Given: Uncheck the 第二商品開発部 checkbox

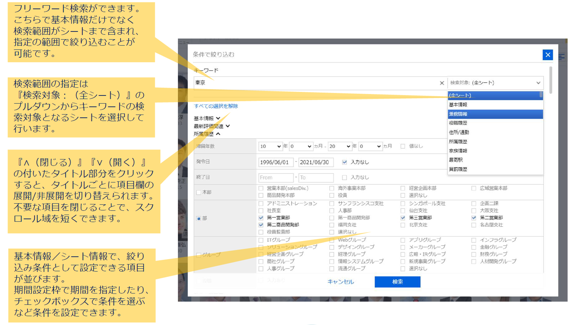Looking at the screenshot, I should [261, 225].
